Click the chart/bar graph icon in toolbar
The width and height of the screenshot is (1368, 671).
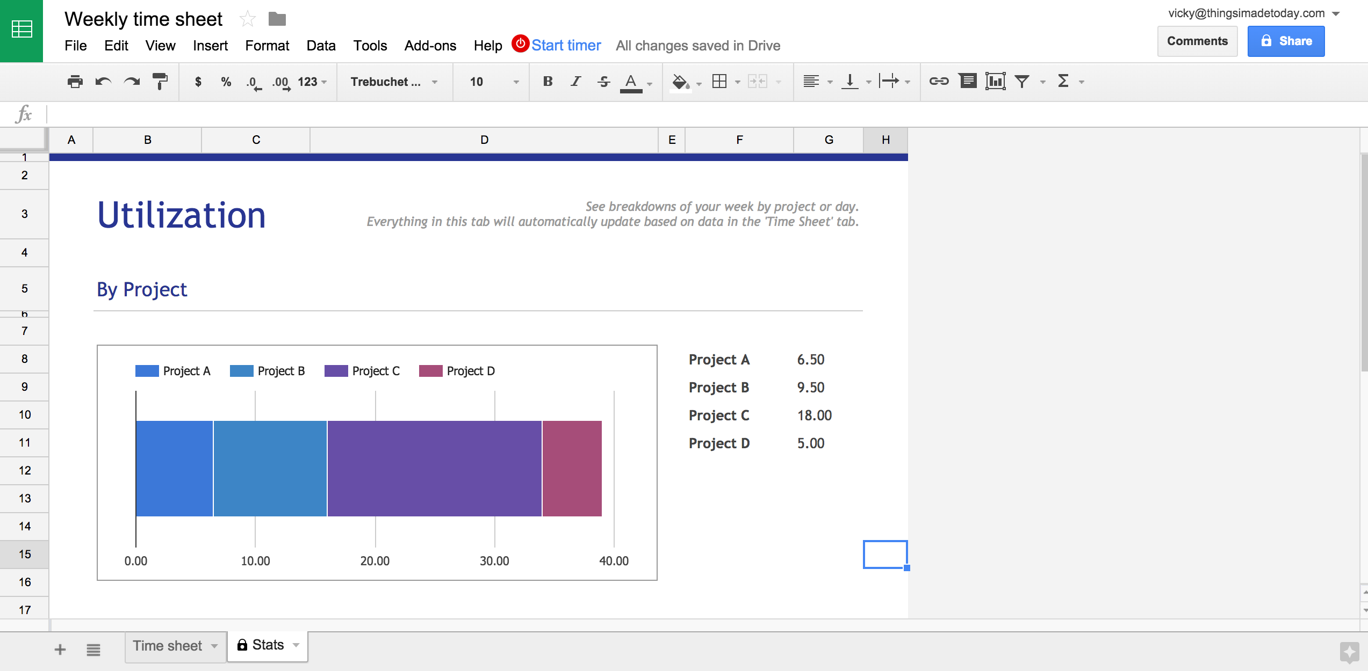pyautogui.click(x=995, y=82)
